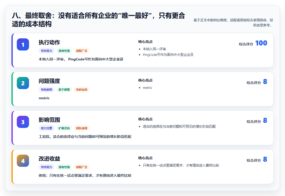Image resolution: width=285 pixels, height=196 pixels.
Task: Click 综合评分 label in 问题强度 card
Action: click(254, 83)
